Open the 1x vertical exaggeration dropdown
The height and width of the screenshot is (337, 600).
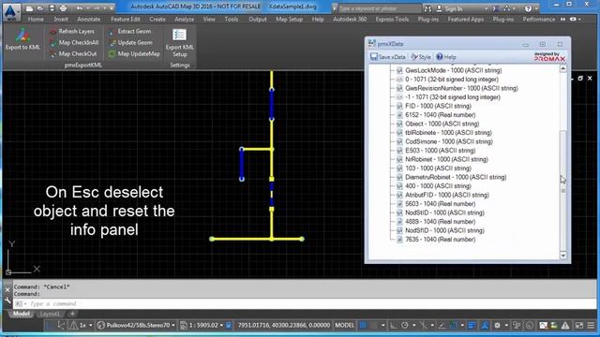tap(82, 325)
